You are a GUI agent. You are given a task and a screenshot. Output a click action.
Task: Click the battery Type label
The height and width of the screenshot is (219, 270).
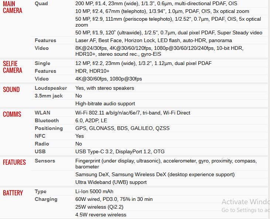pos(41,191)
